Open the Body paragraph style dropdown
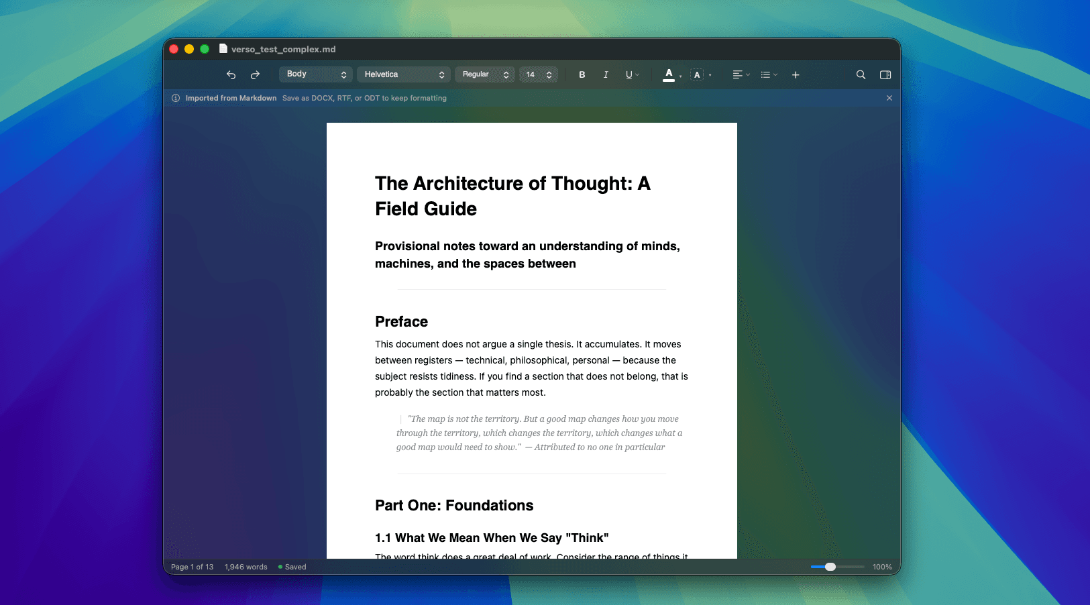 click(315, 74)
